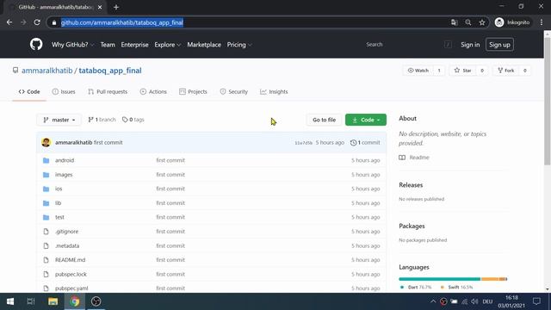Click the pubspec.lock file icon
551x310 pixels.
click(x=46, y=274)
